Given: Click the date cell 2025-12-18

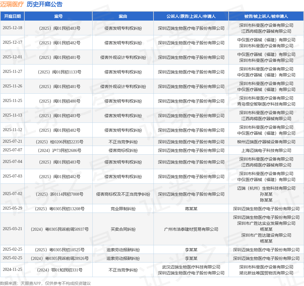Looking at the screenshot, I should click(12, 28).
